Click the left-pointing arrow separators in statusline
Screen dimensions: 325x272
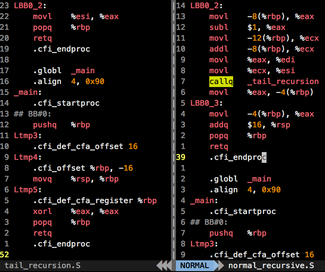point(164,266)
